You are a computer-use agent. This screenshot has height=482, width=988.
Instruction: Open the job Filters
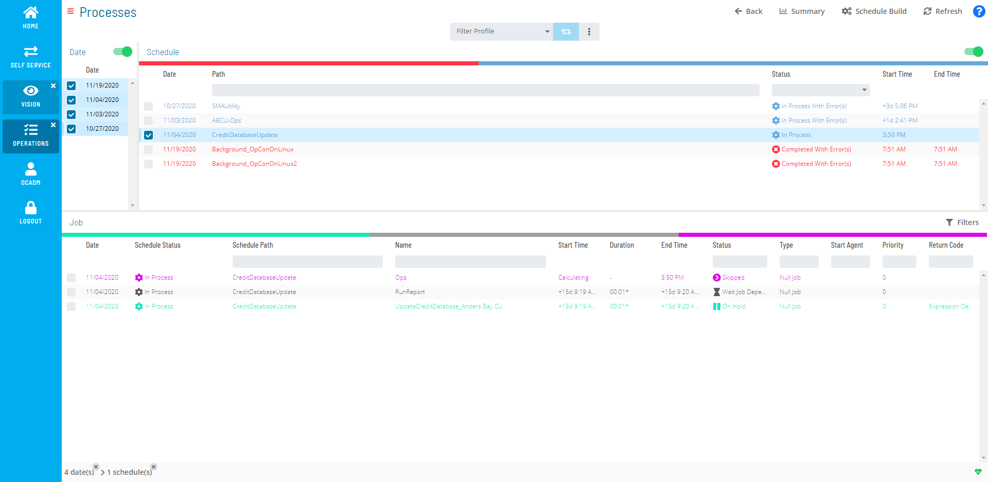coord(962,222)
